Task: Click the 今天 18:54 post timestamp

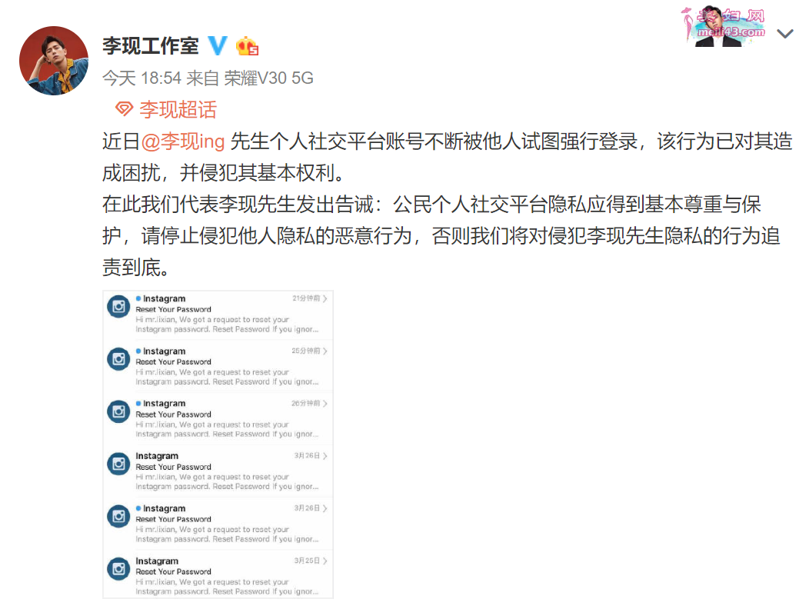Action: coord(142,78)
